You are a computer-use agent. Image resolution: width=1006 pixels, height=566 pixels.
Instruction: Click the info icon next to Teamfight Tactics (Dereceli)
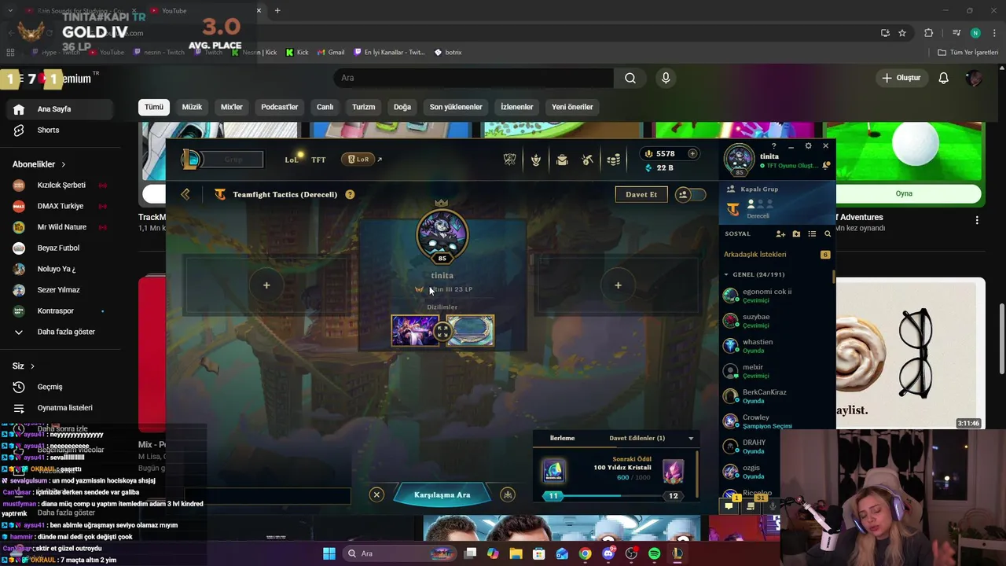350,194
